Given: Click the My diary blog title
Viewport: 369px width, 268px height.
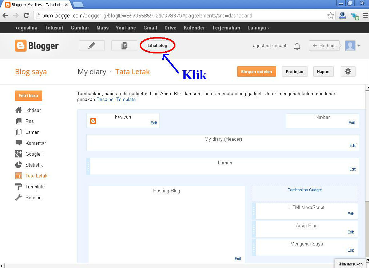Looking at the screenshot, I should click(x=92, y=72).
